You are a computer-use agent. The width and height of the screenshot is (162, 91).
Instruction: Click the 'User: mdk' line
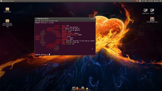[65, 26]
